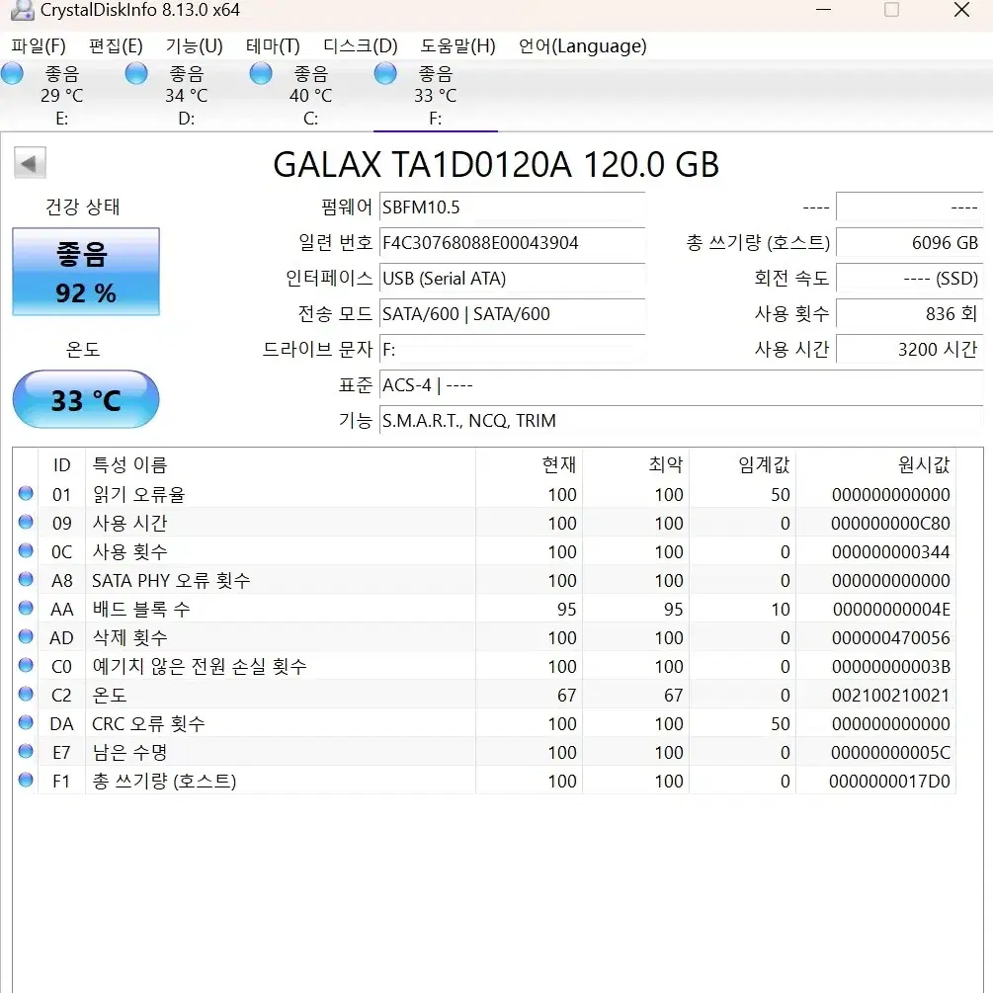Click the serial number field F4C30768088E00043904

click(x=512, y=242)
